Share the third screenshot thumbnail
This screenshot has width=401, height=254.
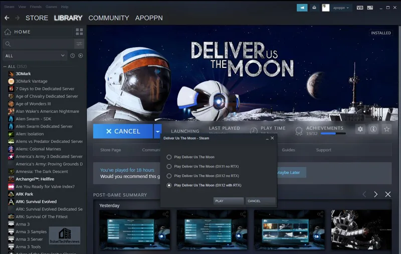tap(320, 214)
